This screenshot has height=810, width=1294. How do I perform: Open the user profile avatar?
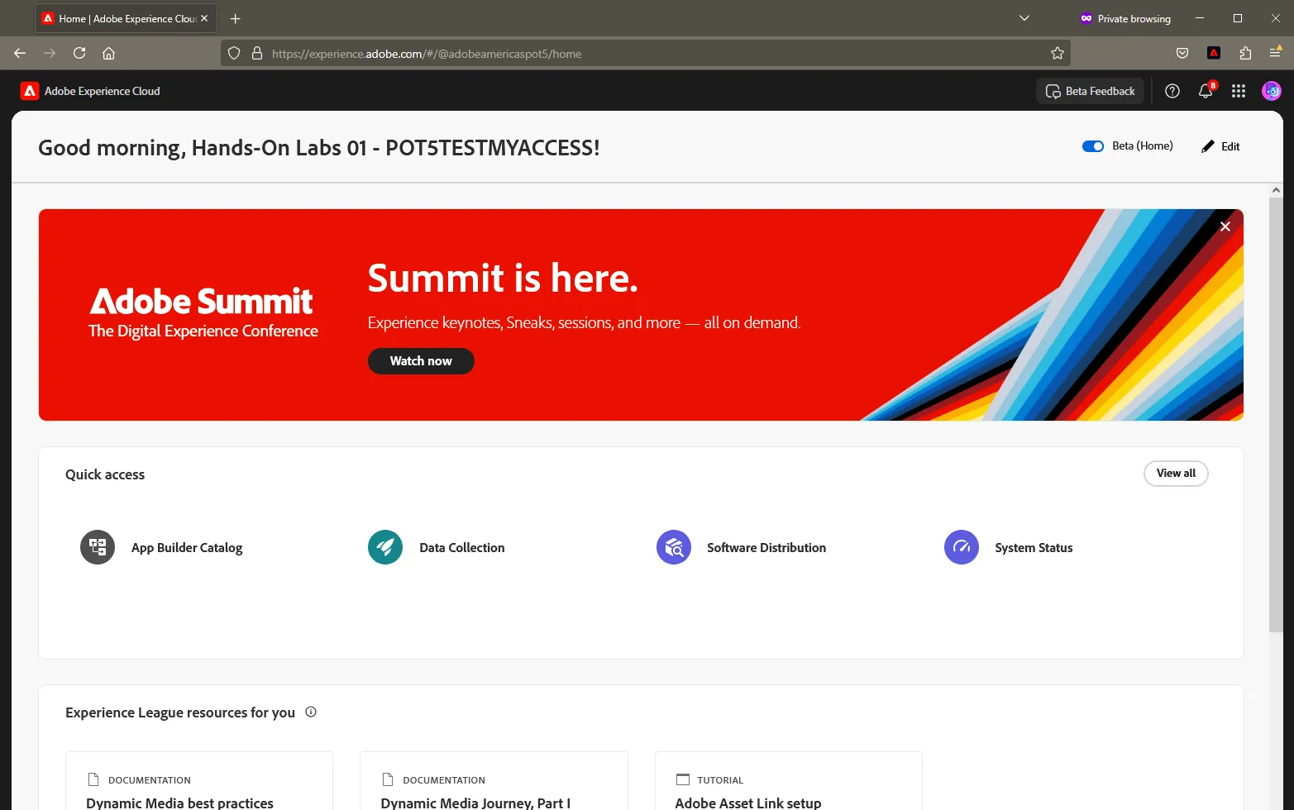coord(1272,91)
